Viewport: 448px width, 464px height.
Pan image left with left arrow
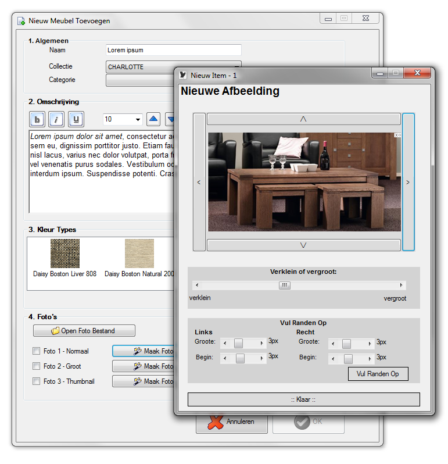click(199, 182)
